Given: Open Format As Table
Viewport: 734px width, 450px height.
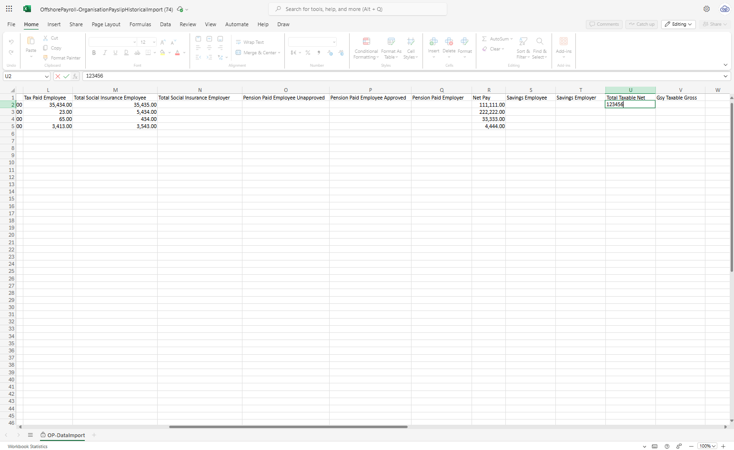Looking at the screenshot, I should coord(391,48).
